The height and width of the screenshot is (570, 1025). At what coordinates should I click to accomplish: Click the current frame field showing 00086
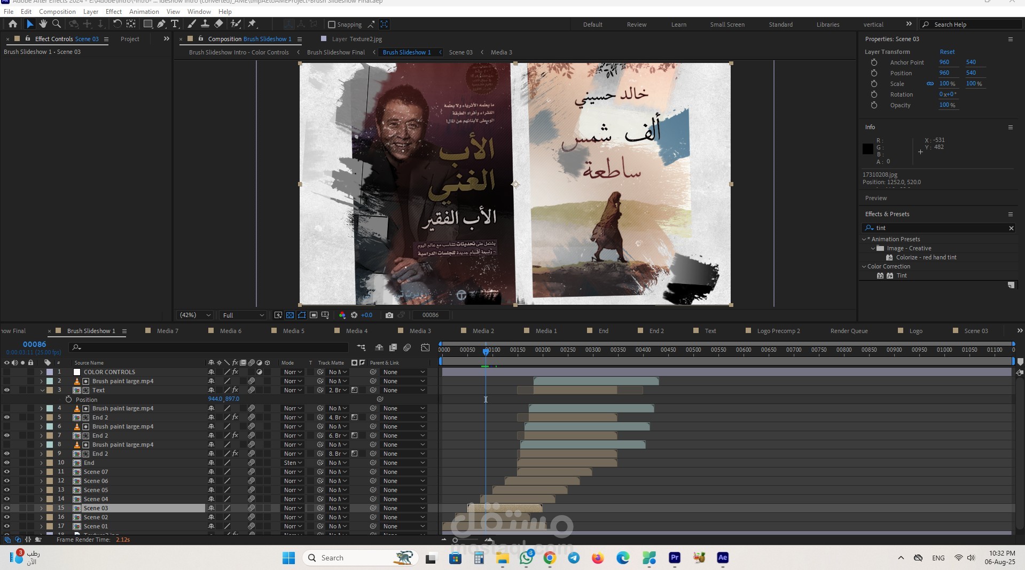pyautogui.click(x=431, y=315)
